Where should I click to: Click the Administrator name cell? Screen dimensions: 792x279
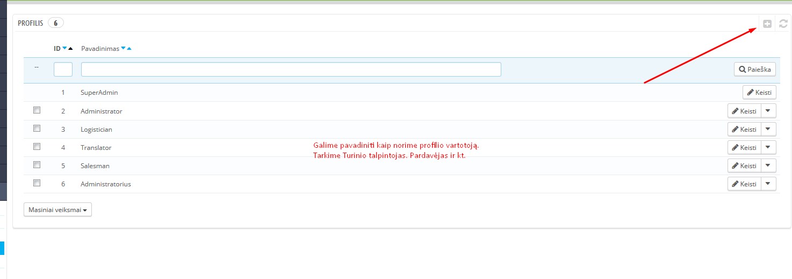coord(102,111)
